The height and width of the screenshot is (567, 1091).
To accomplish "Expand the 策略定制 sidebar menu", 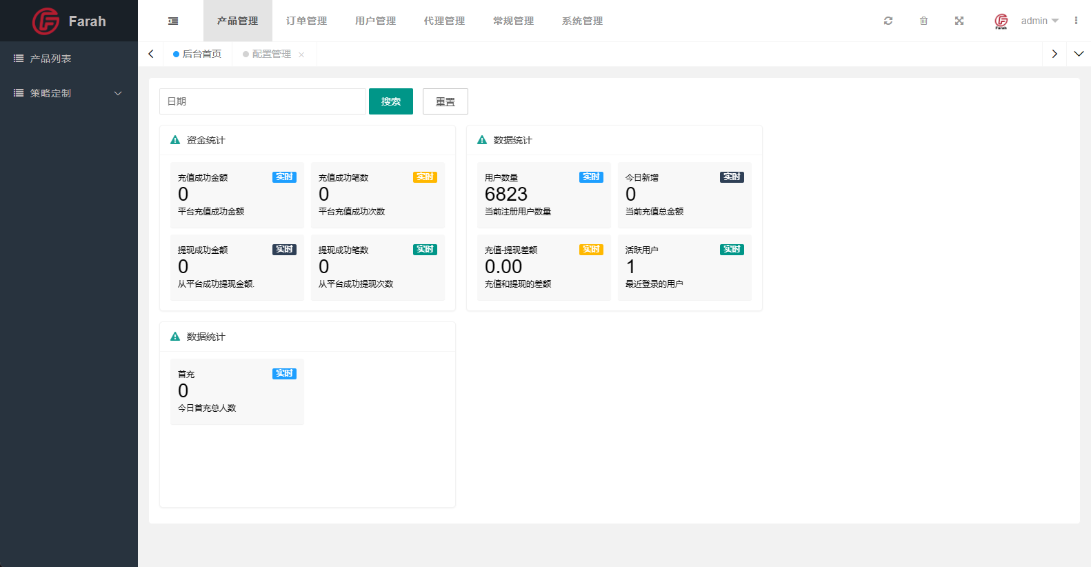I will (69, 93).
